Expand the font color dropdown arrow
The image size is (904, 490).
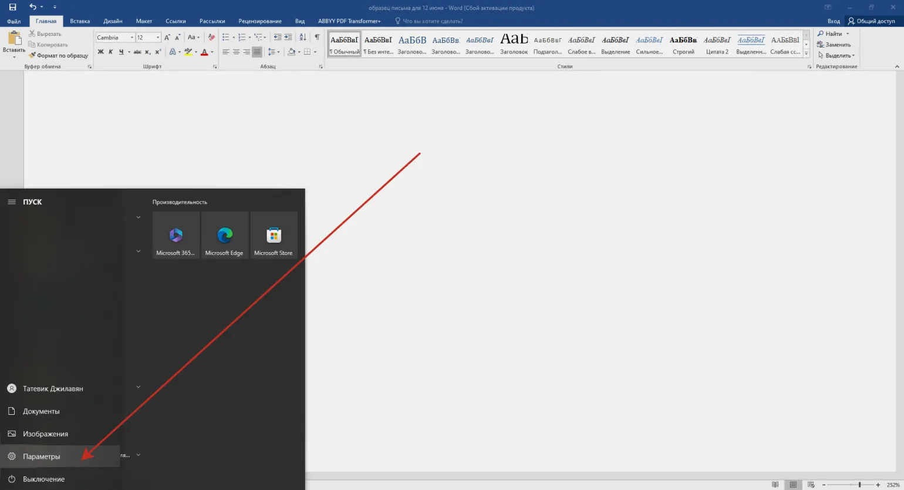point(212,52)
